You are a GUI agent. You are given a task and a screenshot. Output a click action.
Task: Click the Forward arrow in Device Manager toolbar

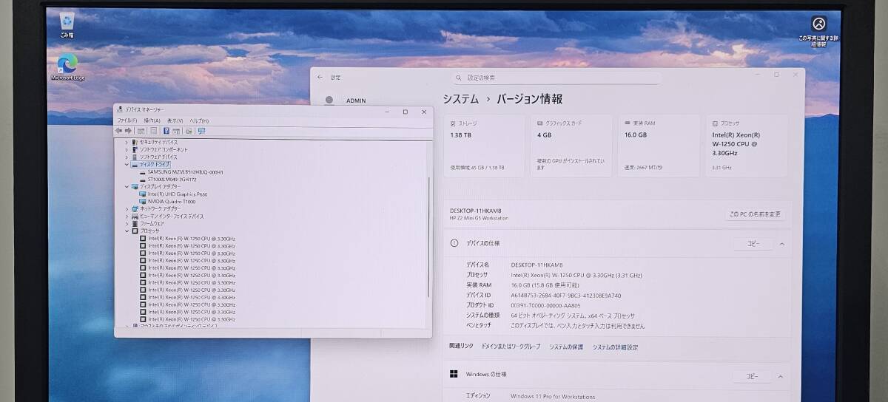pyautogui.click(x=128, y=131)
